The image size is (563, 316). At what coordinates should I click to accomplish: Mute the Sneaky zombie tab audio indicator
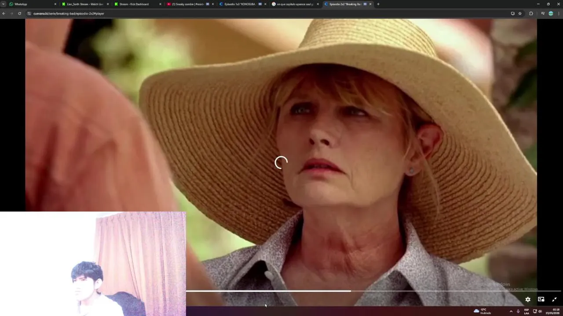pos(208,4)
